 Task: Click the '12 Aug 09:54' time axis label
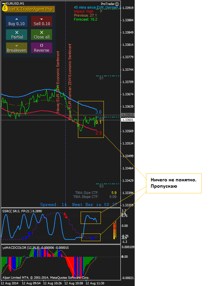(31, 283)
